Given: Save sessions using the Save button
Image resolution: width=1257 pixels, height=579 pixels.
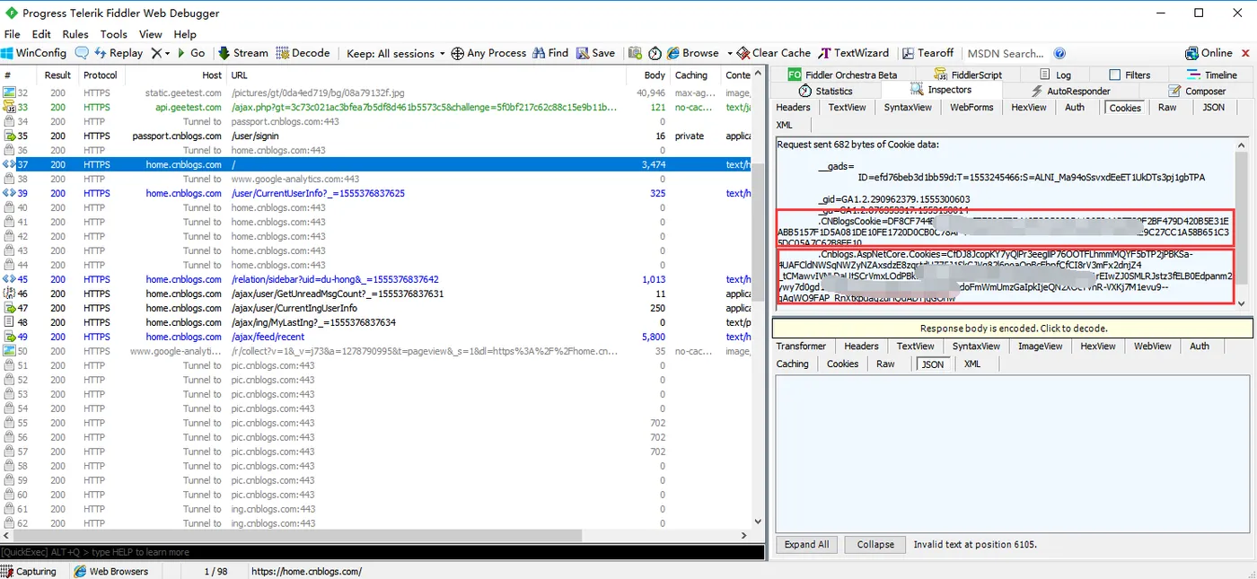Looking at the screenshot, I should pos(596,53).
